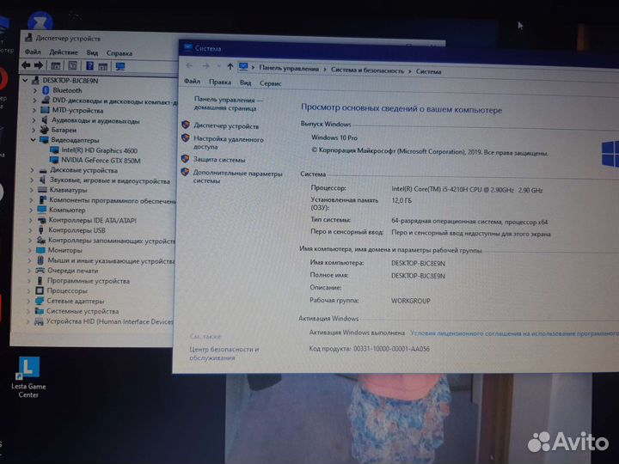619x464 pixels.
Task: Open the Вид menu in Система window
Action: click(x=245, y=82)
